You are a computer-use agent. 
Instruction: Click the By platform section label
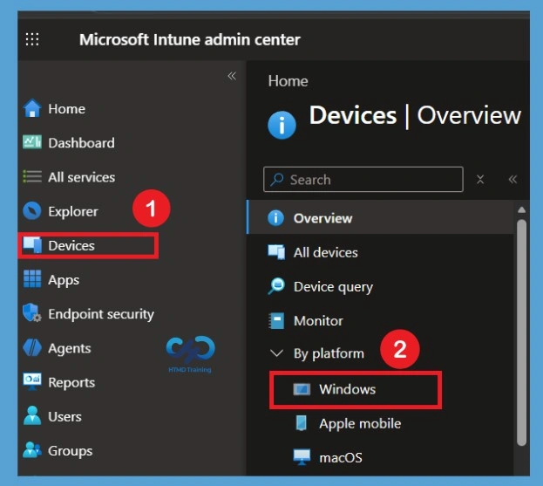(x=329, y=353)
